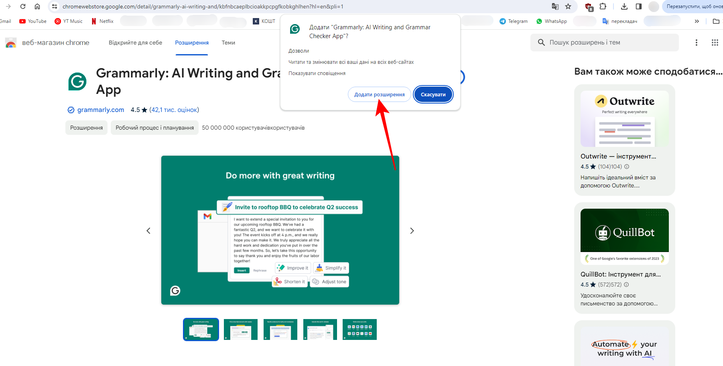723x366 pixels.
Task: Bookmark this page with the star icon
Action: coord(568,6)
